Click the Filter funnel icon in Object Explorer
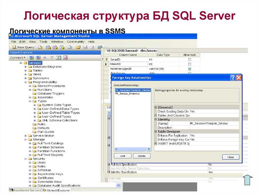This screenshot has height=194, width=259. (x=52, y=57)
